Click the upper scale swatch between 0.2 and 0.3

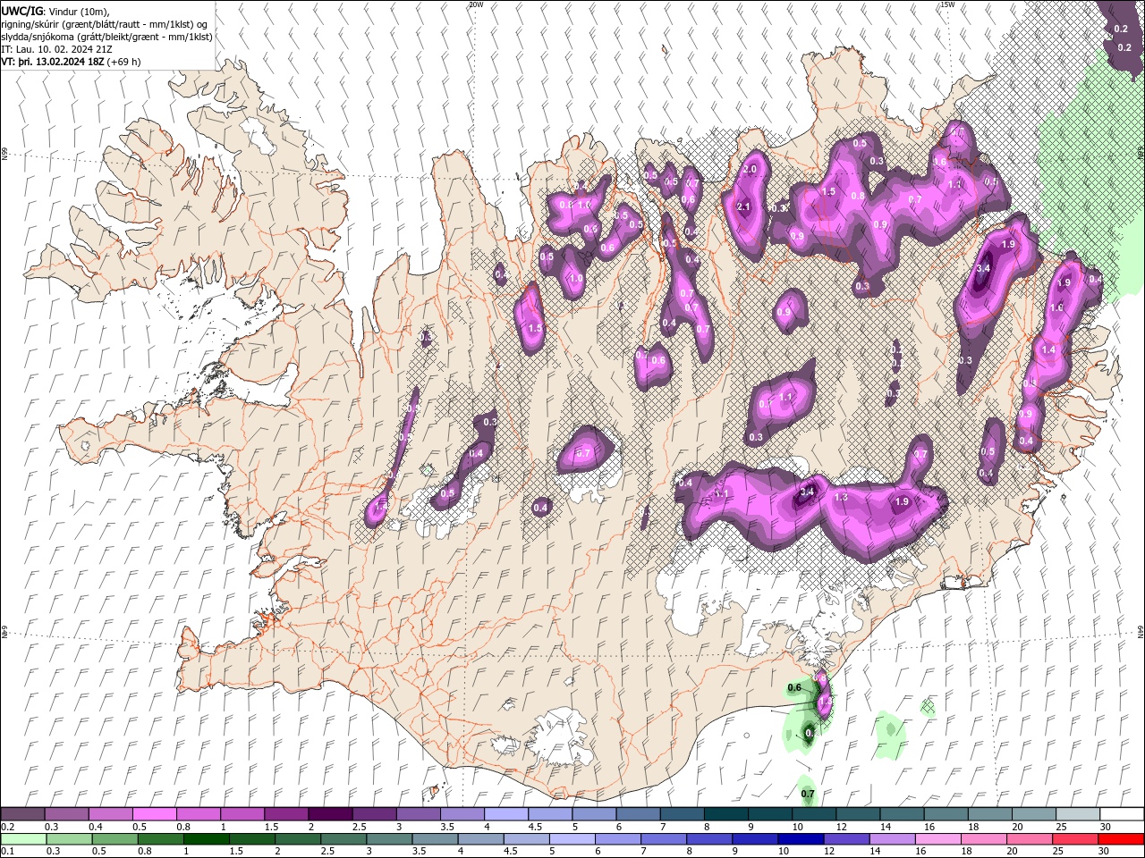click(x=22, y=814)
